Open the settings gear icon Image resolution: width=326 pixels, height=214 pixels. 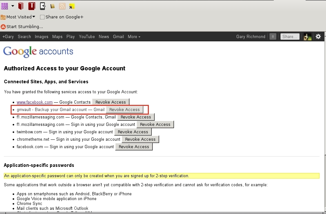(318, 36)
